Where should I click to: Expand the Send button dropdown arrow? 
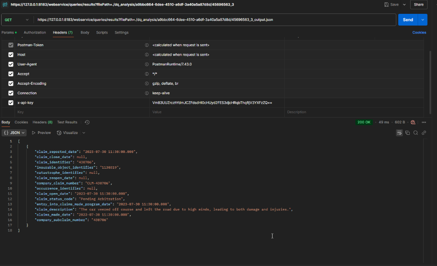(422, 20)
